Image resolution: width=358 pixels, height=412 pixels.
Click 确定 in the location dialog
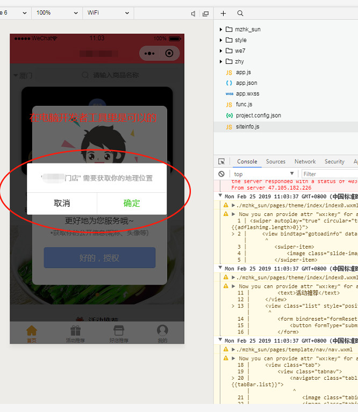[x=132, y=204]
